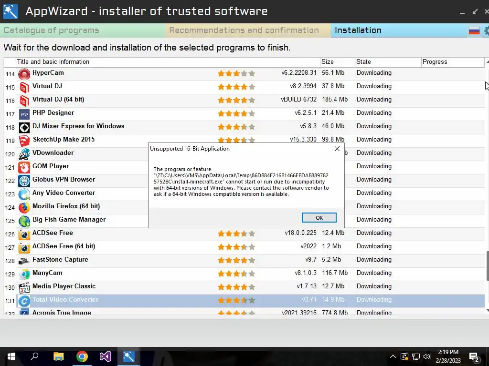Open the volume control in system tray
The height and width of the screenshot is (366, 489).
(x=427, y=356)
